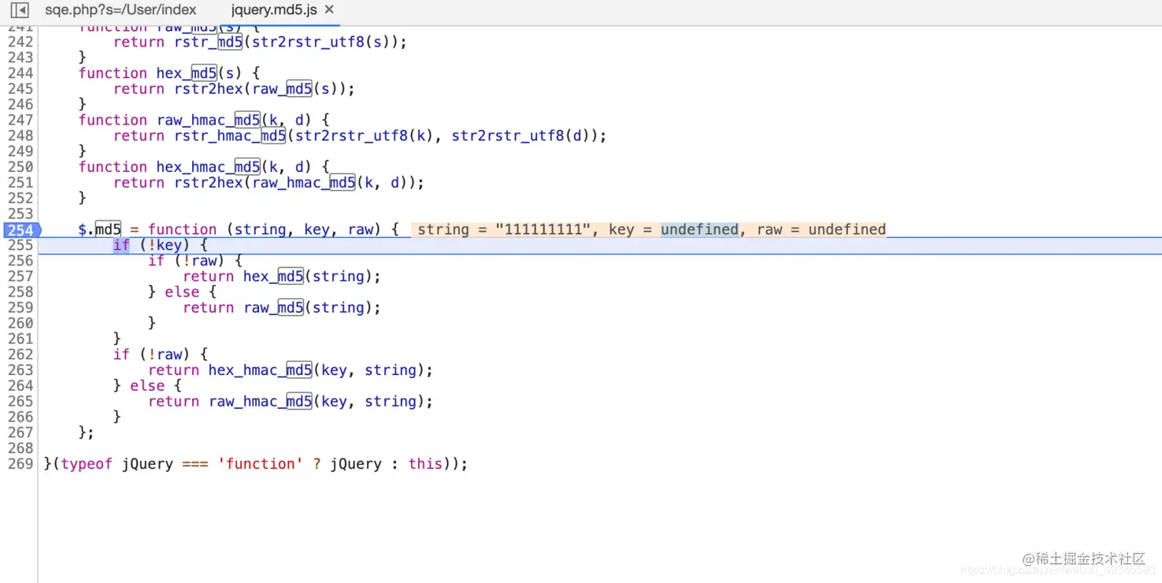Click 'function raw_hmac_md5(k, d)' on line 247

point(195,121)
